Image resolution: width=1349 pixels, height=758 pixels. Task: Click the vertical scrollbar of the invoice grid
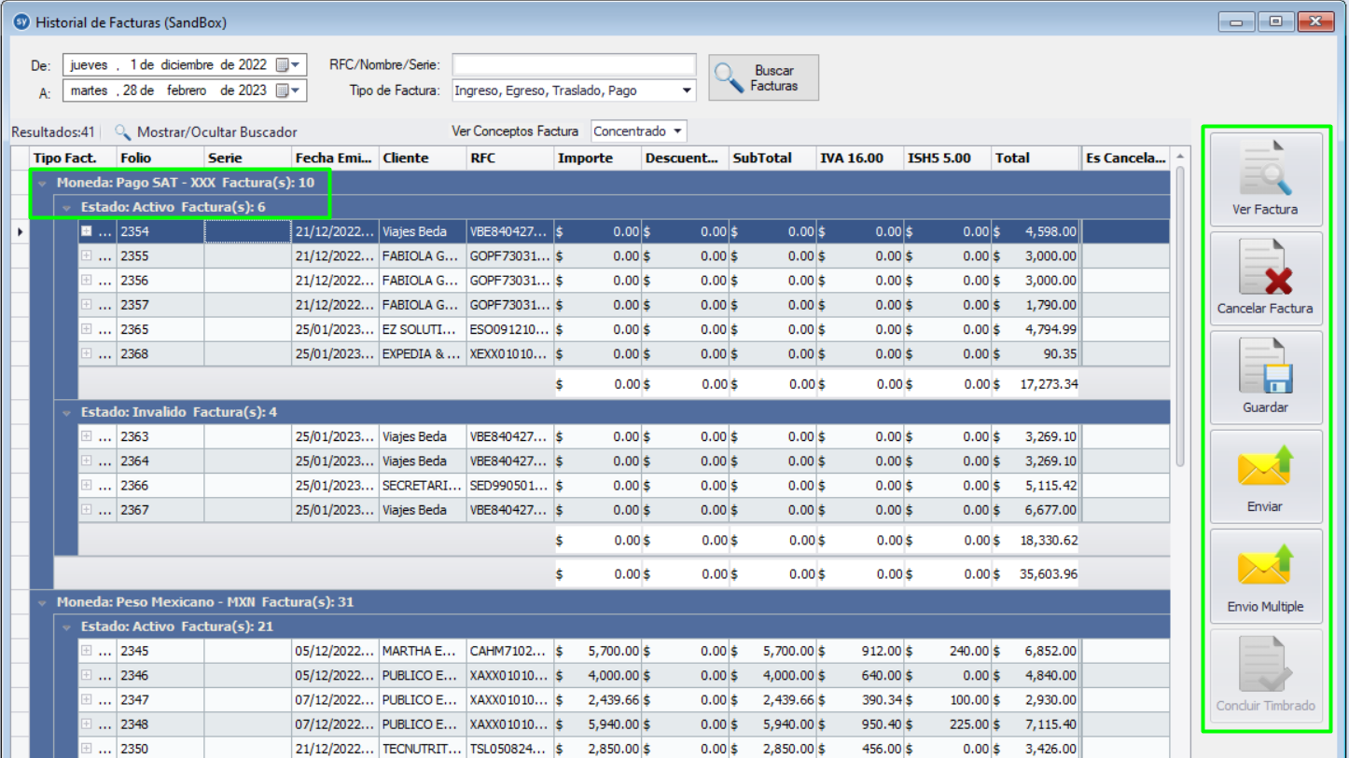(1180, 317)
